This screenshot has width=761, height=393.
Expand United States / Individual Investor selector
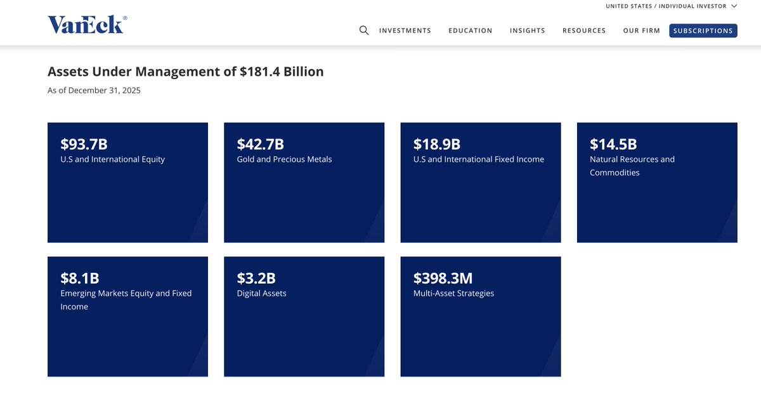coord(672,6)
